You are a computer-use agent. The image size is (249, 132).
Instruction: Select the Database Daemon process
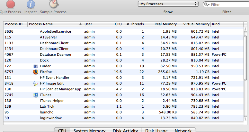tap(123, 54)
